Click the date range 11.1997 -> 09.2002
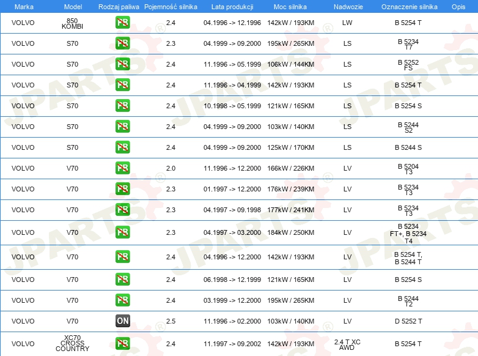This screenshot has width=478, height=356. (x=232, y=344)
